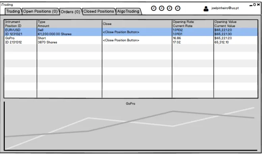Click the $65,221.30 current value
The width and height of the screenshot is (262, 154).
tap(223, 34)
